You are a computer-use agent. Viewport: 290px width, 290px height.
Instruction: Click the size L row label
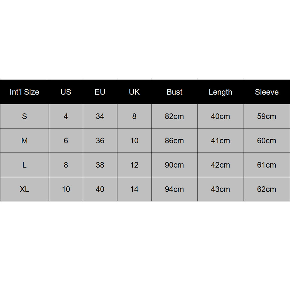(x=24, y=165)
